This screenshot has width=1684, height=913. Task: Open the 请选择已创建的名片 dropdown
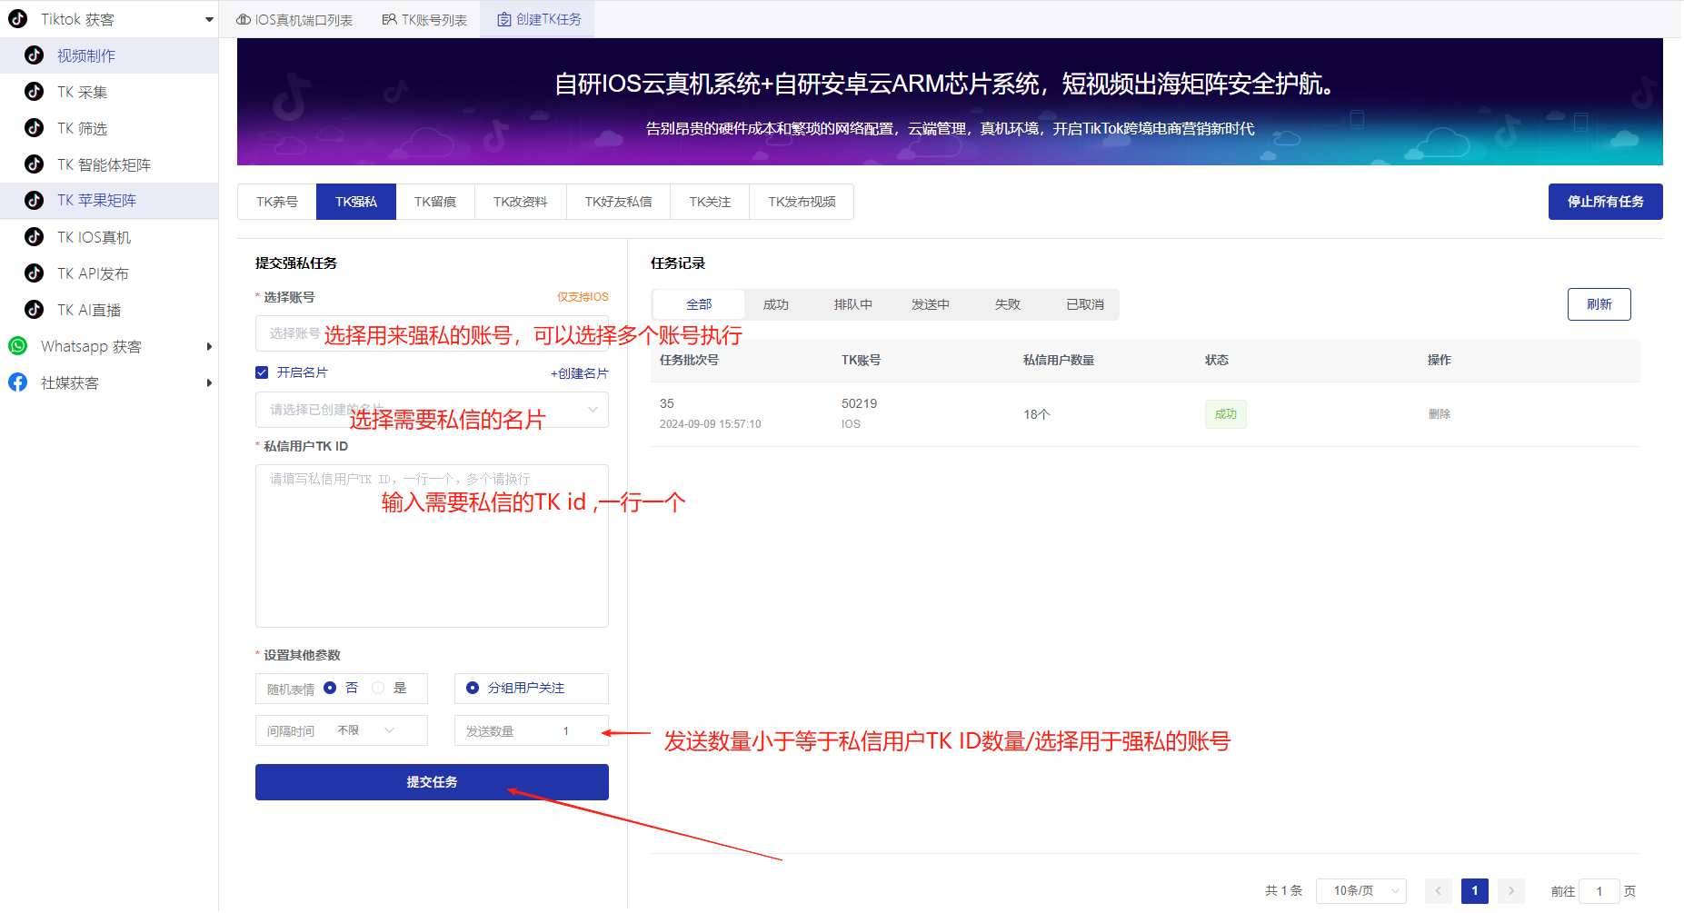[432, 410]
